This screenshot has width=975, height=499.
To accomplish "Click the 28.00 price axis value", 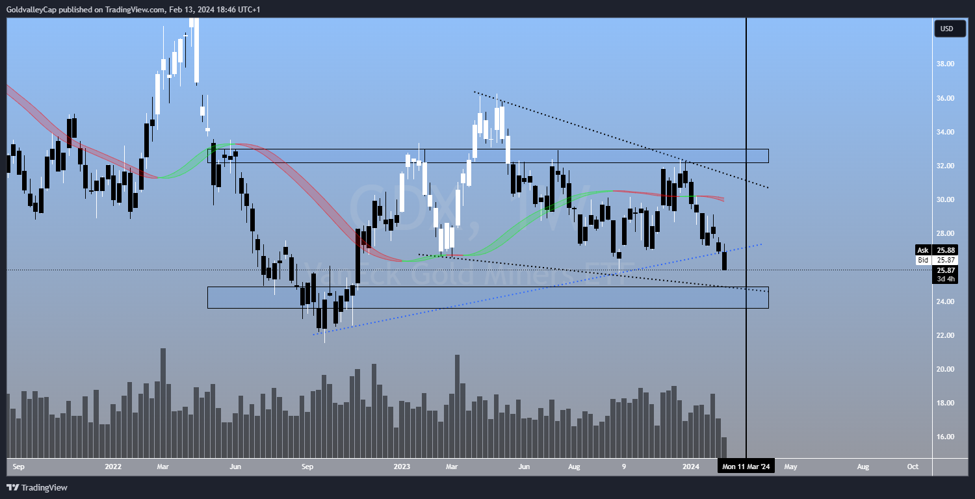I will [x=945, y=233].
